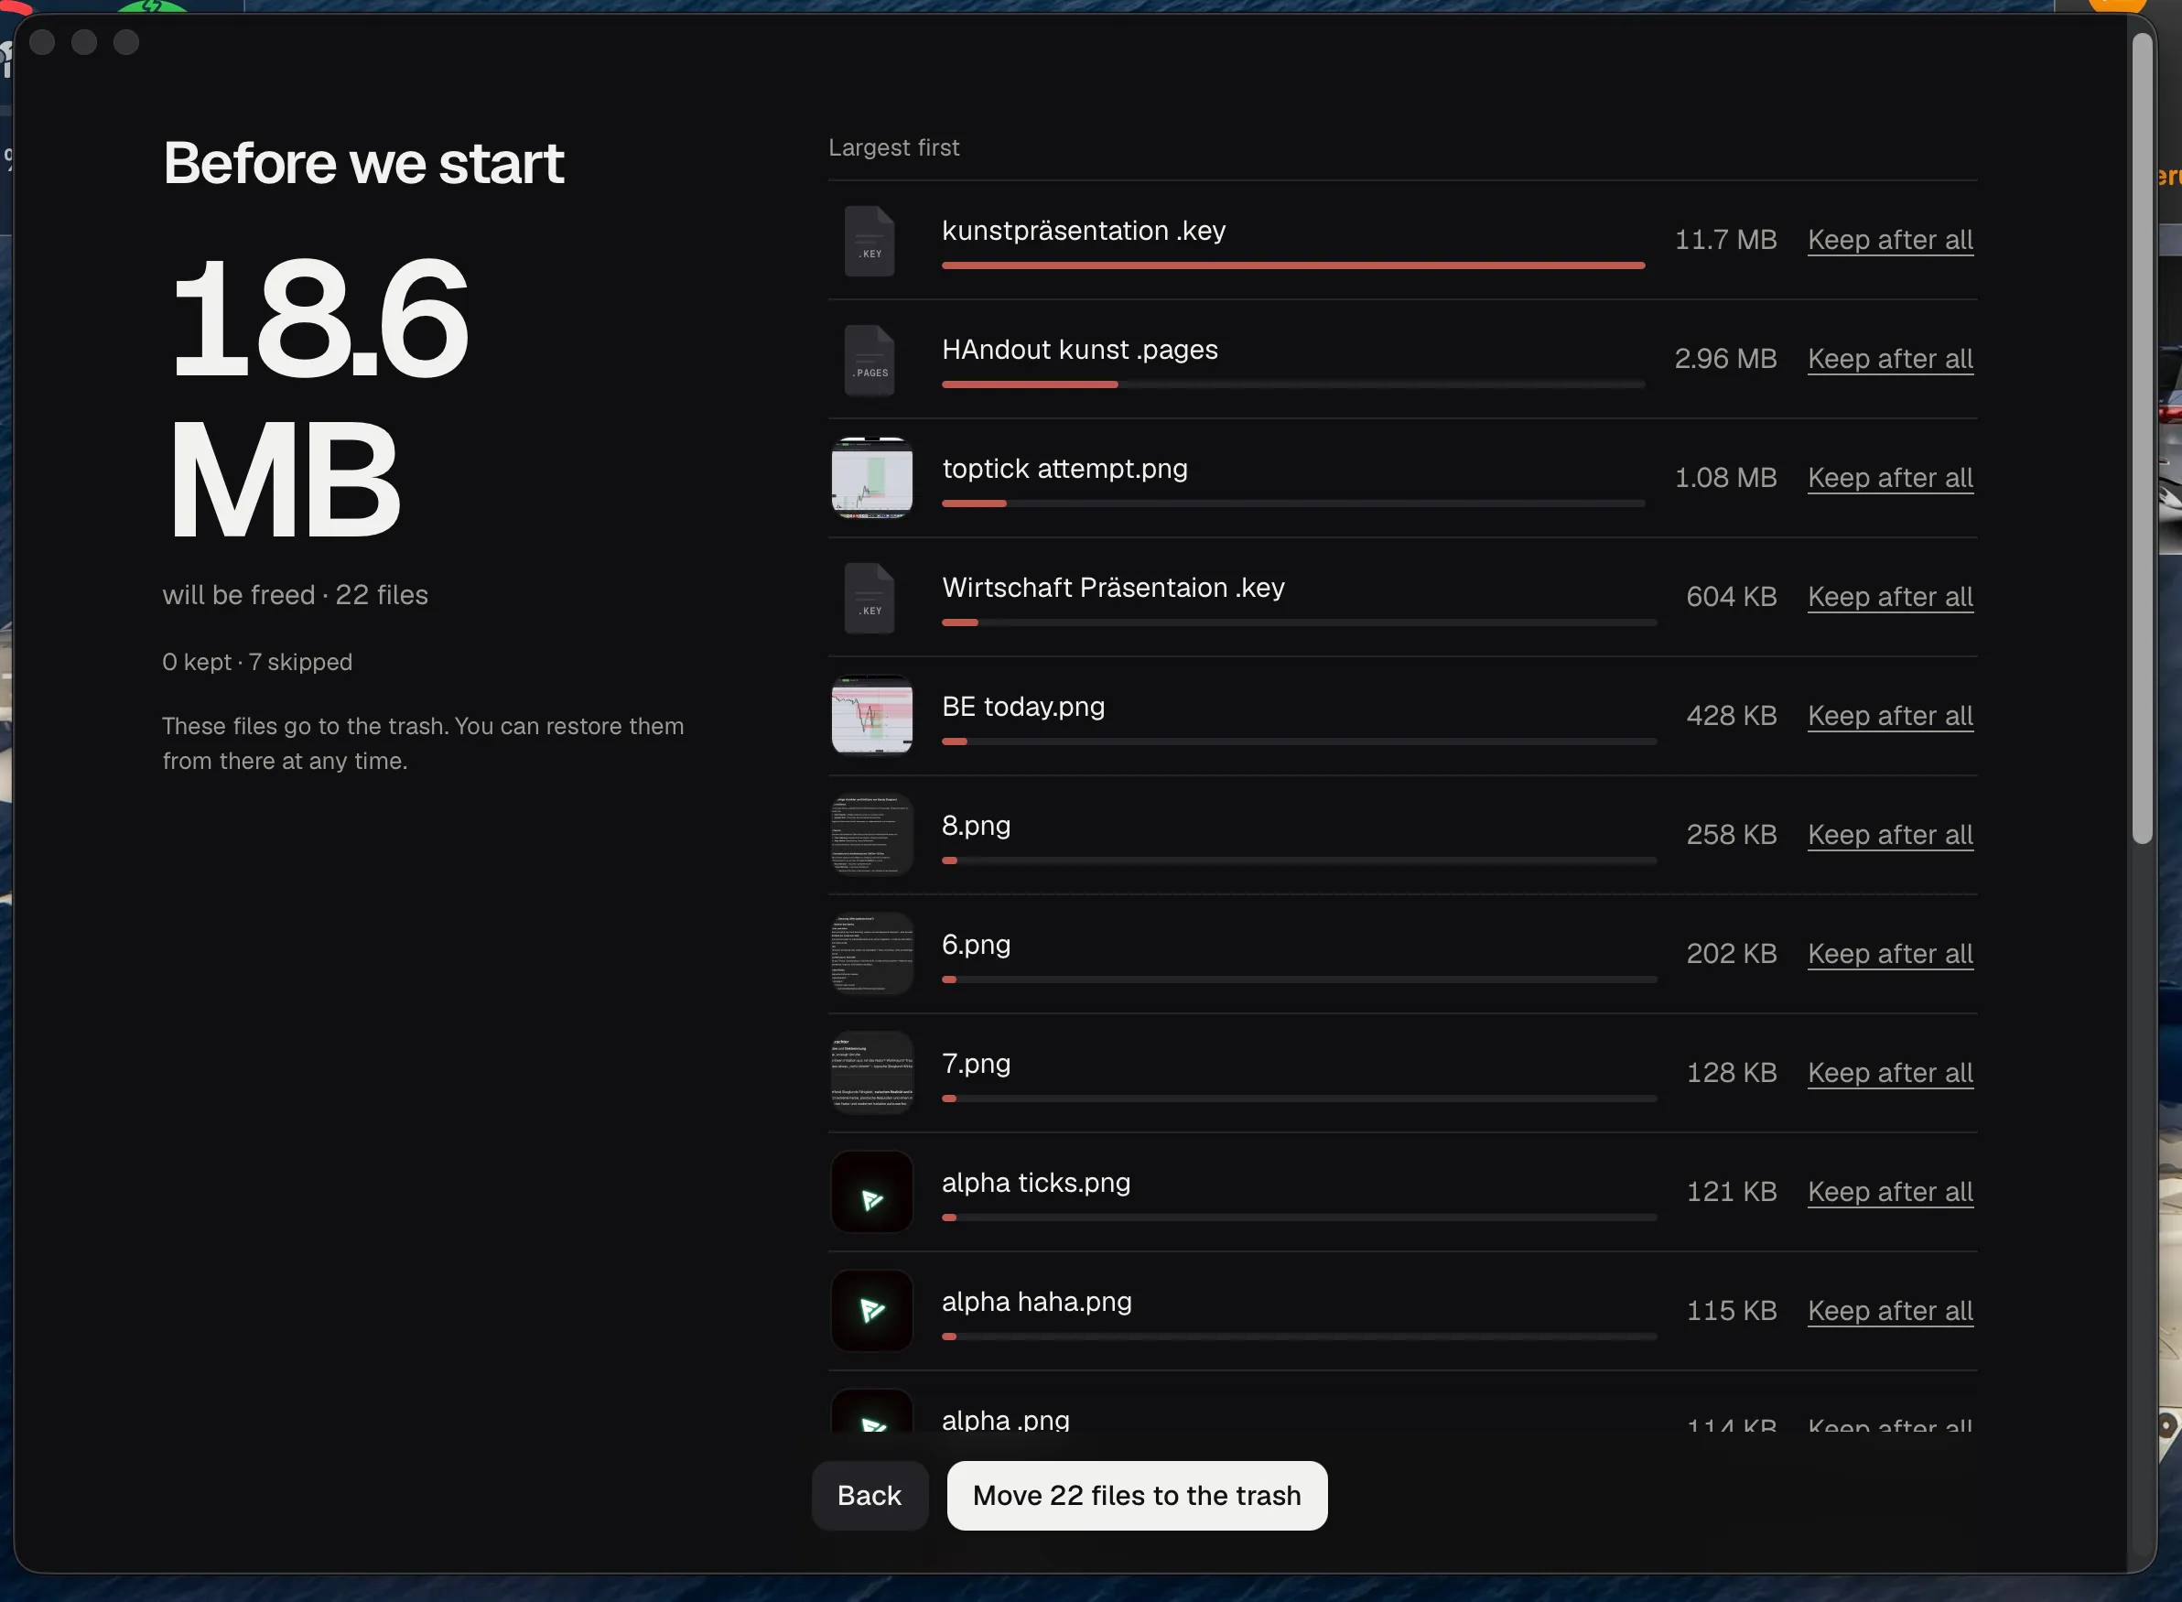Viewport: 2182px width, 1602px height.
Task: Go Back to the previous step
Action: tap(870, 1497)
